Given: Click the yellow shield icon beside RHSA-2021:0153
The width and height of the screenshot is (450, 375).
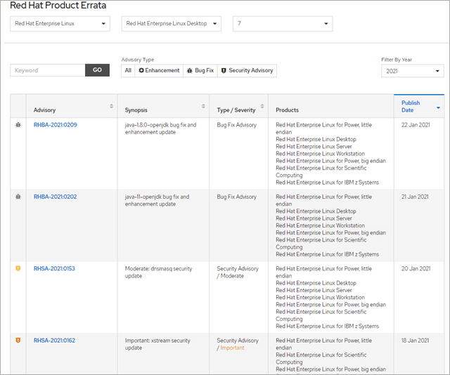Looking at the screenshot, I should 18,269.
